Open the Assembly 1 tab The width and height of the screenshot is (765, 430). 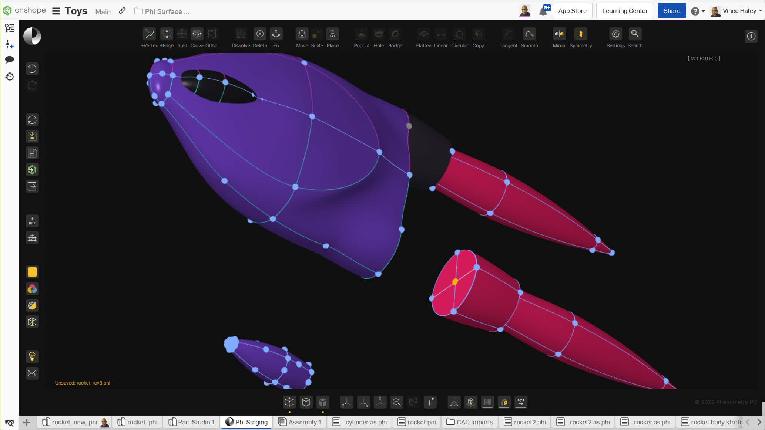tap(300, 422)
